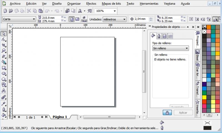
Task: Select the Zoom magnifier tool
Action: coord(4,50)
